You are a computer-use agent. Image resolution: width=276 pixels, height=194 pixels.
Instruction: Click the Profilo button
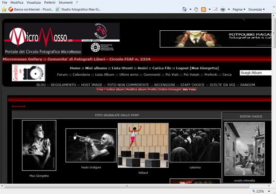(152, 89)
